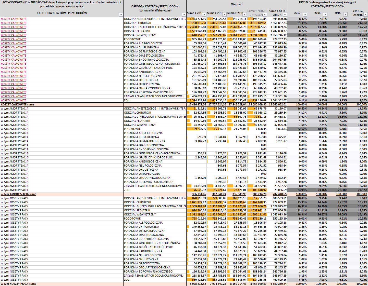Select percentage cell 21,49%
Screen dimensions: 368x286
[298, 23]
